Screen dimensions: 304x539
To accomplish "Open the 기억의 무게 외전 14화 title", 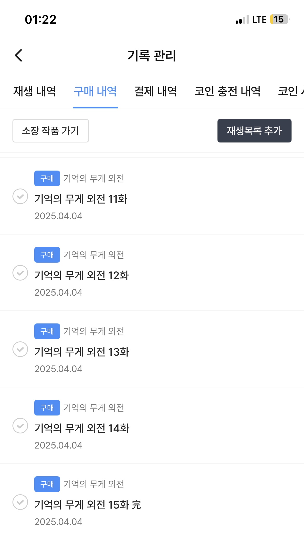I will (82, 428).
